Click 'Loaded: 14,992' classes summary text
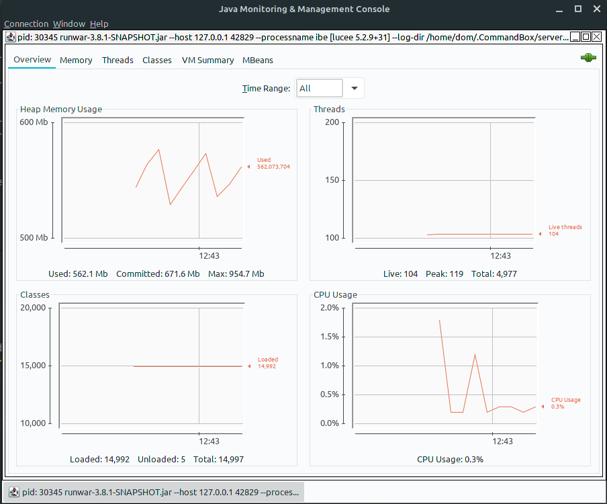This screenshot has height=504, width=607. pos(99,460)
